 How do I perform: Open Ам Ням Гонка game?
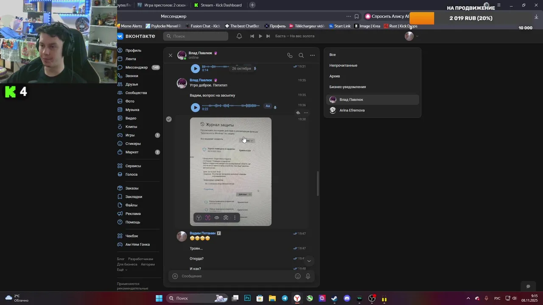point(137,244)
